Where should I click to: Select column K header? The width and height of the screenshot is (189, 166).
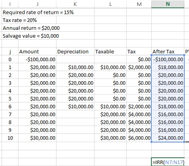(x=75, y=4)
